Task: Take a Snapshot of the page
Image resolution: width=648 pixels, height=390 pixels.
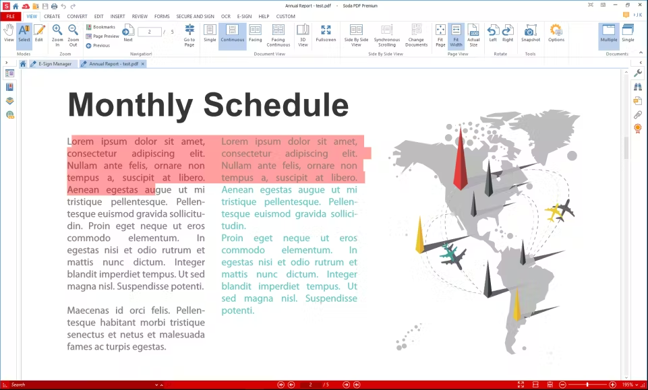Action: point(530,34)
